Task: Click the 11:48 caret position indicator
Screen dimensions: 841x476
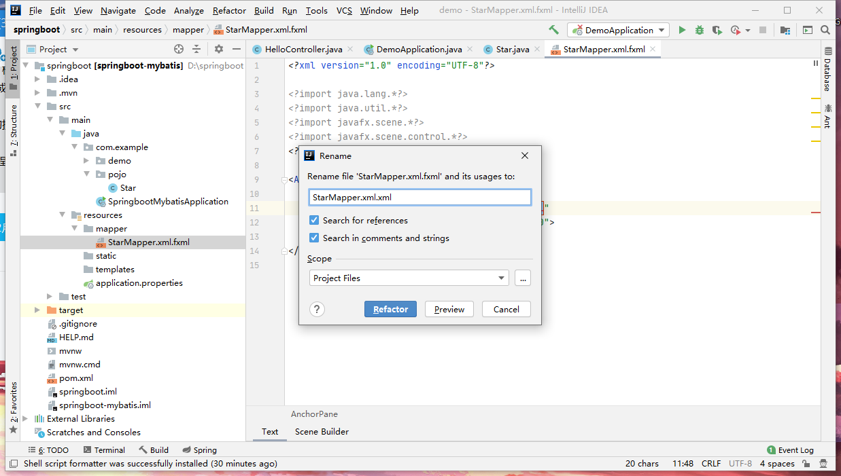Action: 683,464
